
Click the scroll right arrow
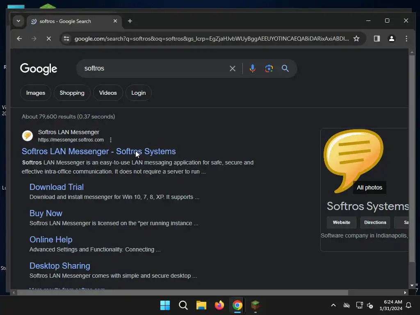(405, 292)
